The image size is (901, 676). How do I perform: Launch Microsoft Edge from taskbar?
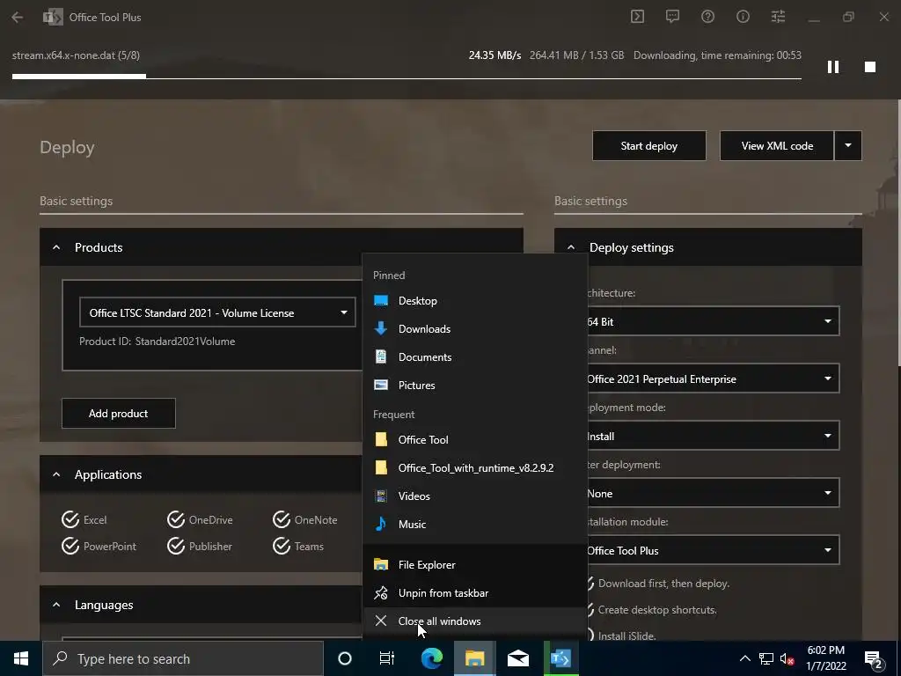click(x=431, y=658)
